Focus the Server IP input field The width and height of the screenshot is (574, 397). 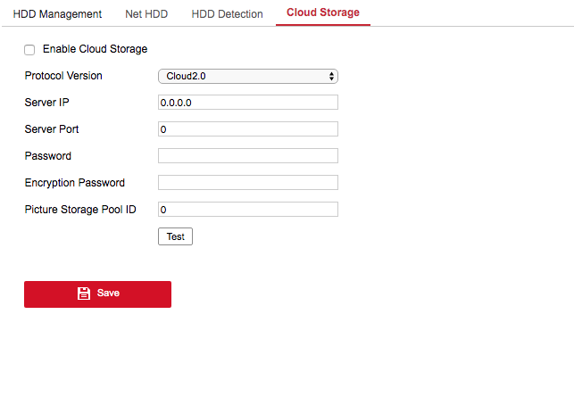point(247,103)
